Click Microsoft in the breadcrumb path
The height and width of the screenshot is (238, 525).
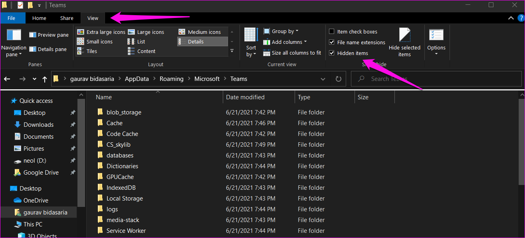(207, 79)
